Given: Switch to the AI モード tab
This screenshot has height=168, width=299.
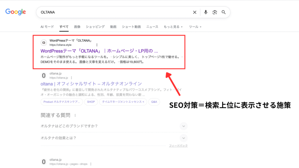Looking at the screenshot, I should pyautogui.click(x=47, y=27).
